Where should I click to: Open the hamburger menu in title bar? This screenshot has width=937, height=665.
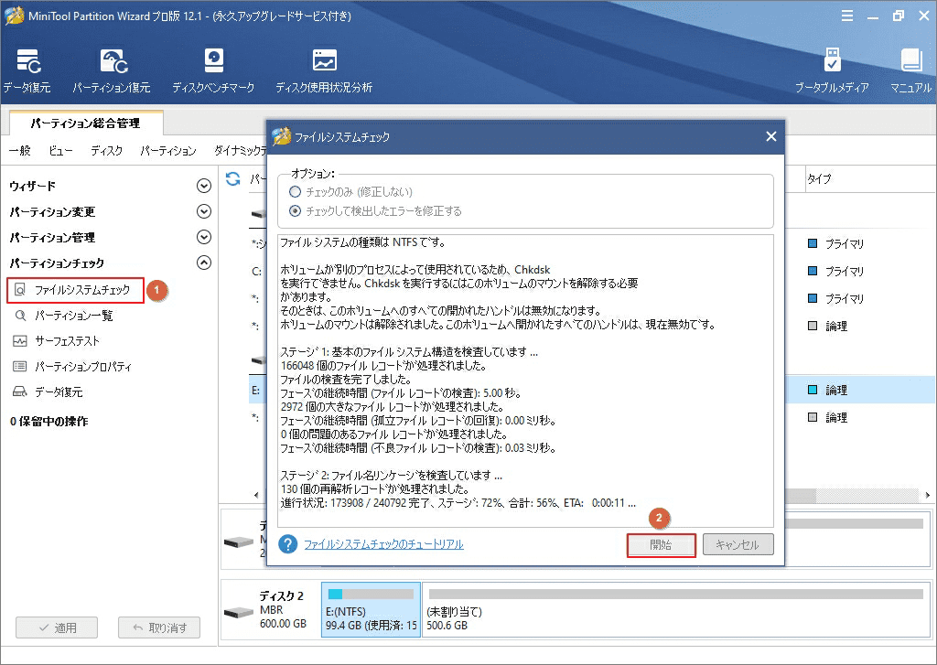pos(847,16)
